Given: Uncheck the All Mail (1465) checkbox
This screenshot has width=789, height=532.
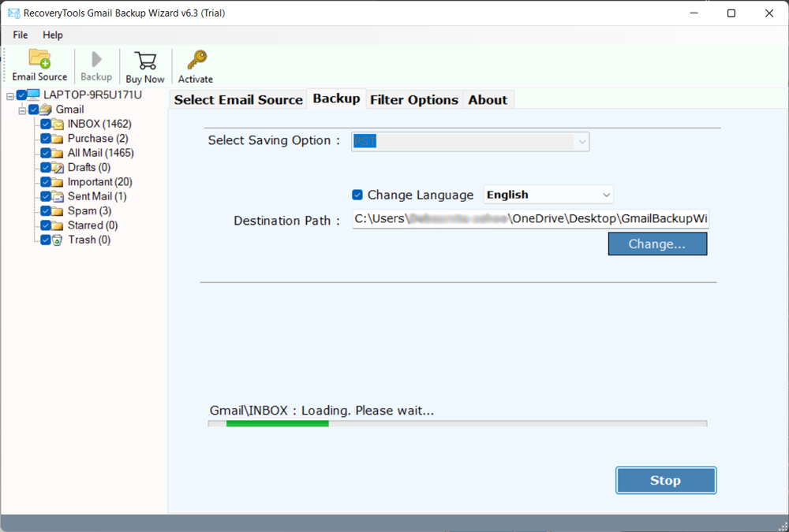Looking at the screenshot, I should (46, 154).
